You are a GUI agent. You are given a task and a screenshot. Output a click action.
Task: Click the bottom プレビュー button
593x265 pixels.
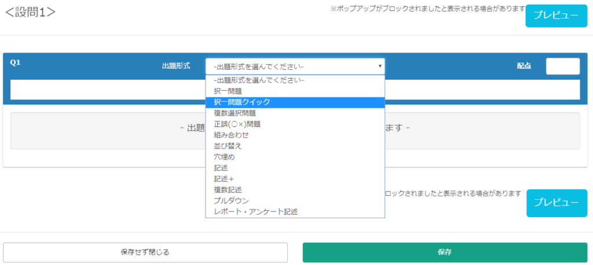pyautogui.click(x=557, y=203)
